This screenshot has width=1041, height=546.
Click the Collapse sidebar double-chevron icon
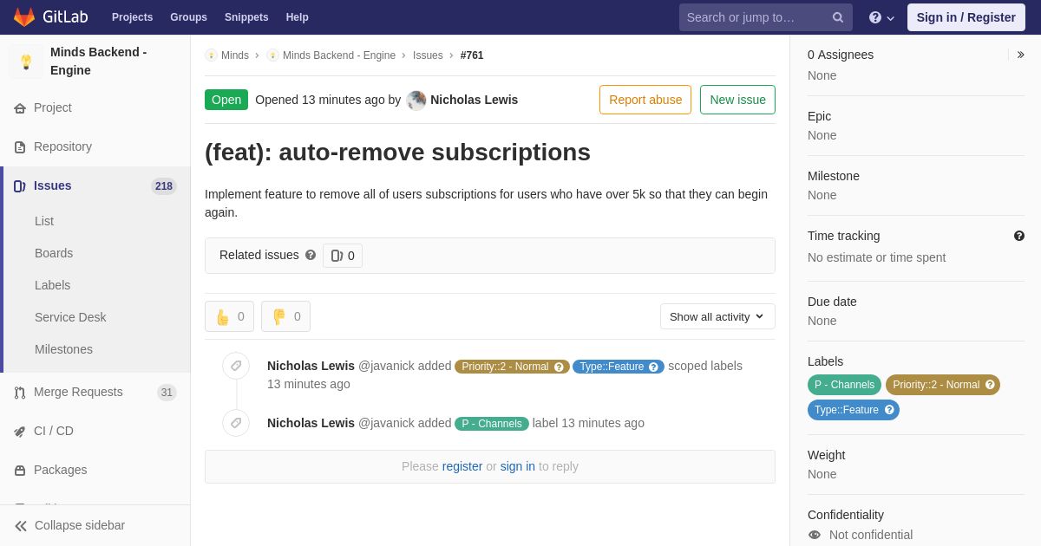[x=21, y=526]
